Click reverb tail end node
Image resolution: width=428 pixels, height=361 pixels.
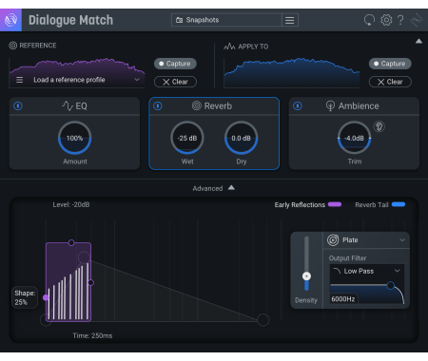263,320
